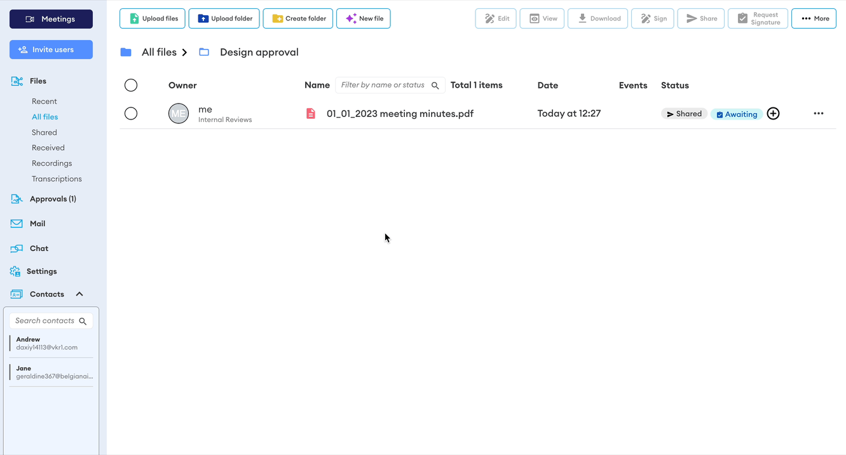846x455 pixels.
Task: Open the Meetings button
Action: pyautogui.click(x=51, y=19)
